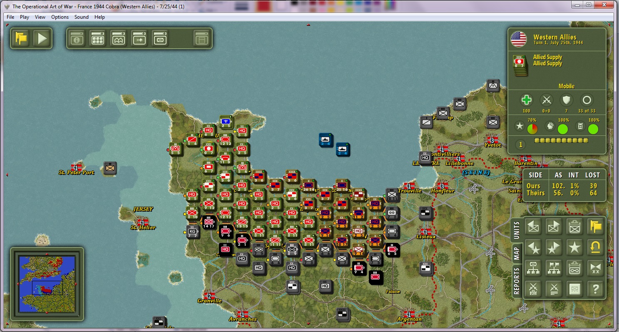619x332 pixels.
Task: Click the Mobile status text in the info panel
Action: (566, 86)
